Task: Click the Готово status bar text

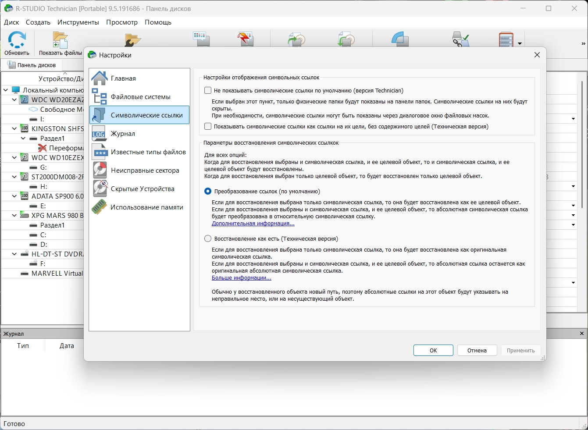Action: coord(14,424)
